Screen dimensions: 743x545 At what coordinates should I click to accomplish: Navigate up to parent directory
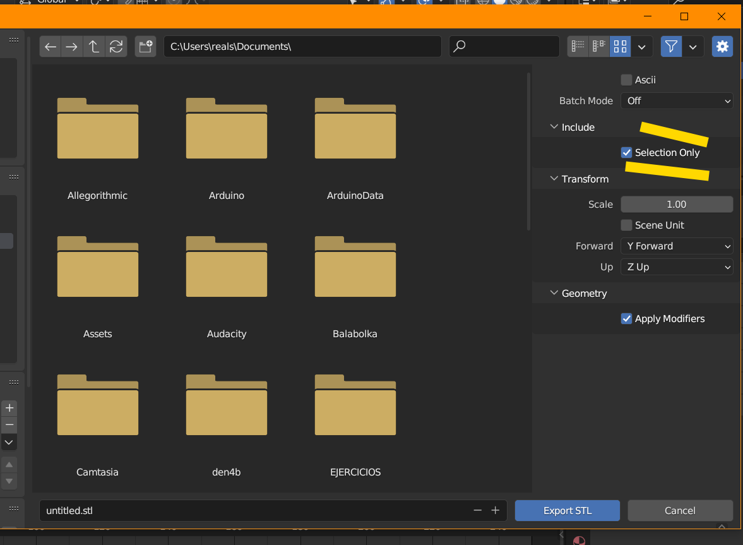tap(94, 47)
